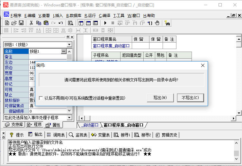Viewport: 242px width, 166px height.
Task: Check the 以后不再询问 checkbox
Action: coord(41,98)
